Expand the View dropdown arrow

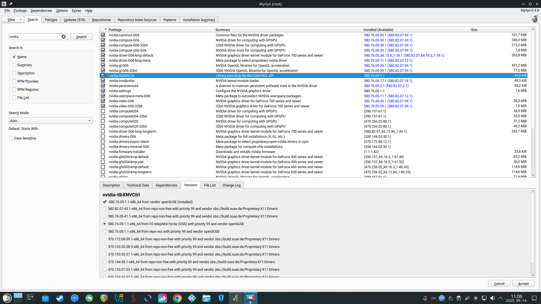point(21,19)
